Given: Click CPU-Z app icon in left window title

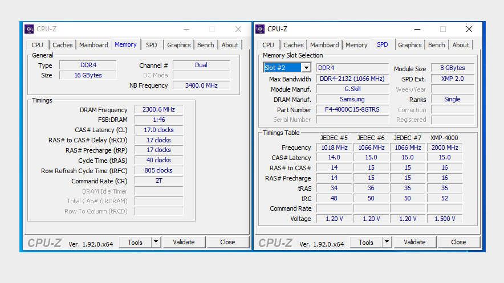Looking at the screenshot, I should 29,29.
